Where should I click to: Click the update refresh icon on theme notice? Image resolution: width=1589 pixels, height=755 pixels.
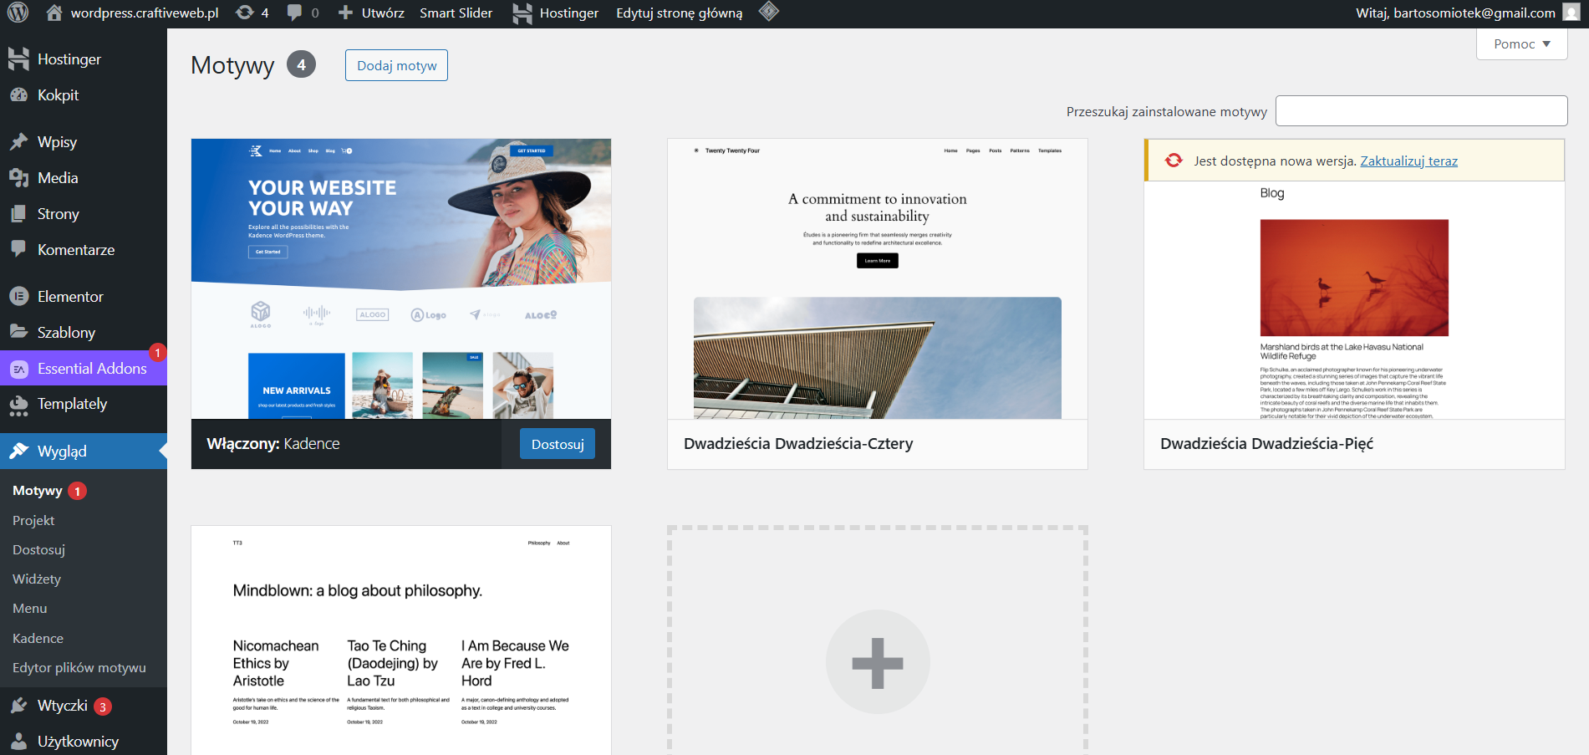coord(1174,161)
